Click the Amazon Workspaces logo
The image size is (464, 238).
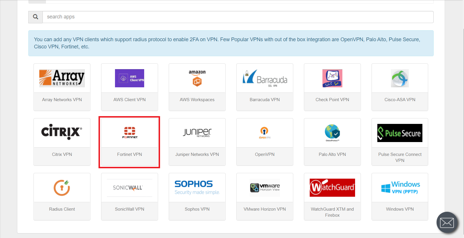197,78
